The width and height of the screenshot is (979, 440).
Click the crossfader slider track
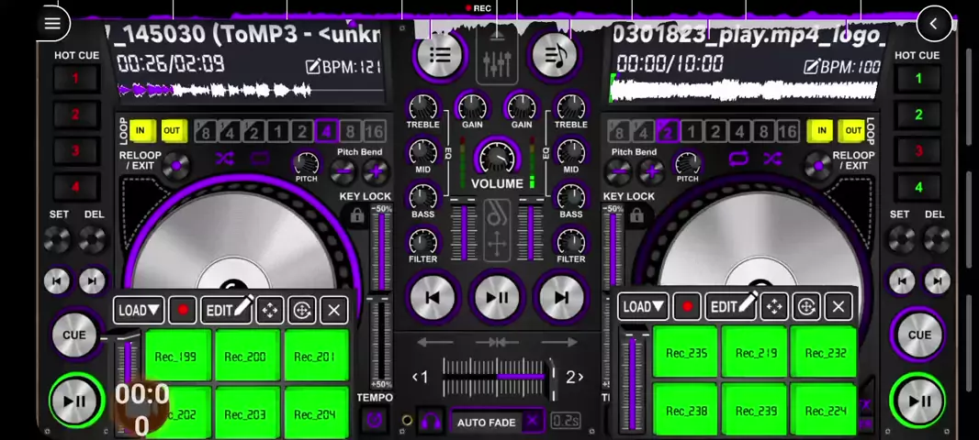coord(497,376)
